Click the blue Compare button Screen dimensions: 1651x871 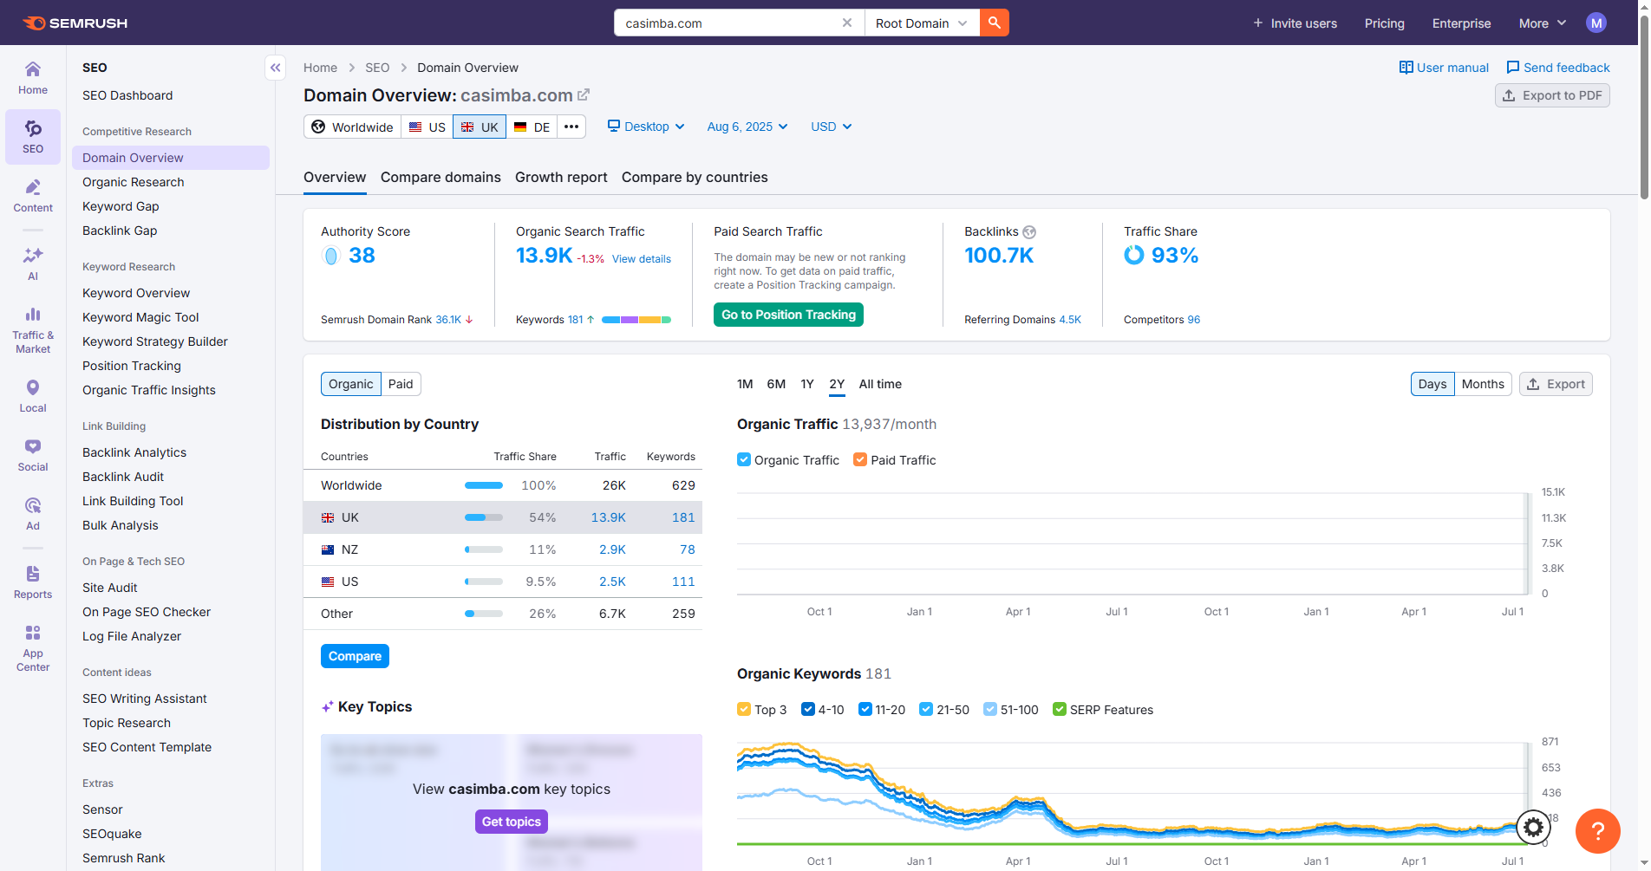[x=355, y=656]
